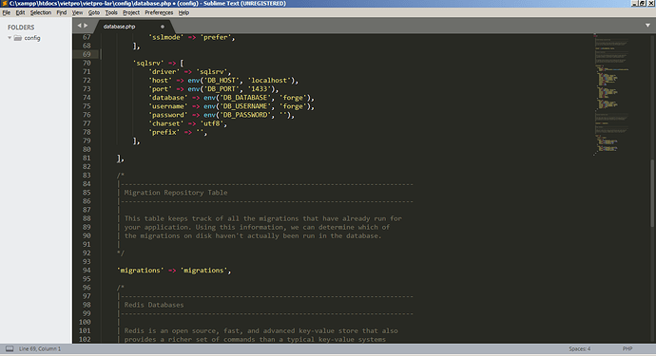Minimize the Sublime Text window
This screenshot has width=656, height=356.
[x=635, y=4]
